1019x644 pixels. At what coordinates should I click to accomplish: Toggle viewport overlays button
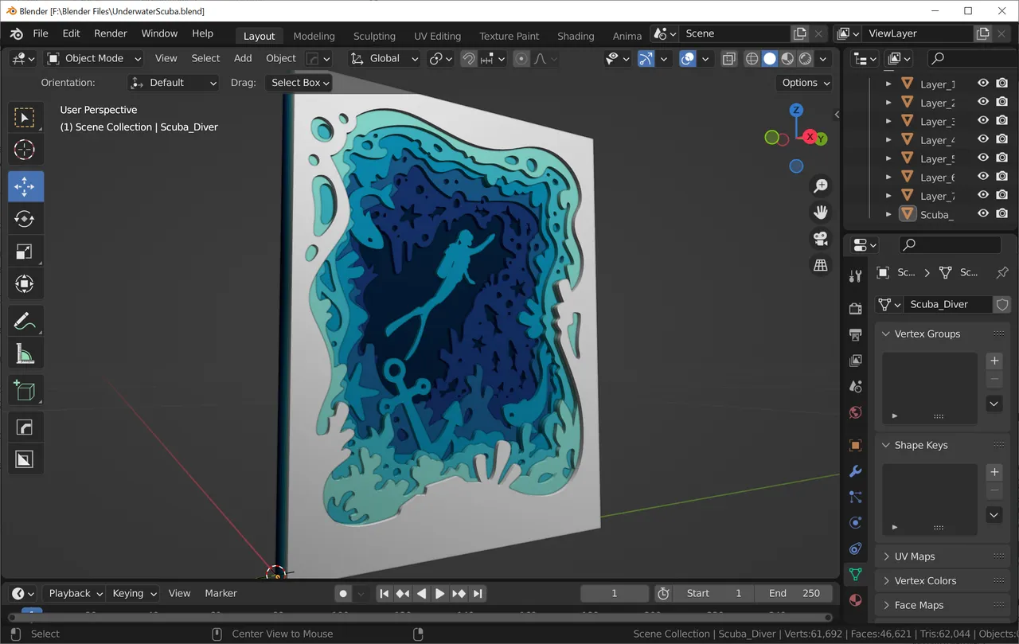pyautogui.click(x=689, y=58)
